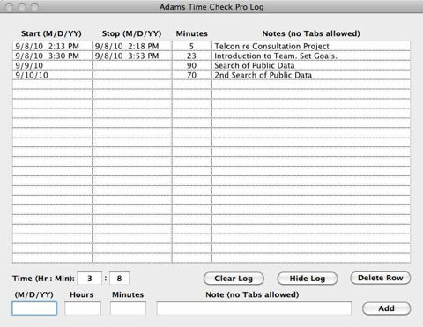423x327 pixels.
Task: Select stop cell '9/8/10 2:18 PM'
Action: coord(132,46)
